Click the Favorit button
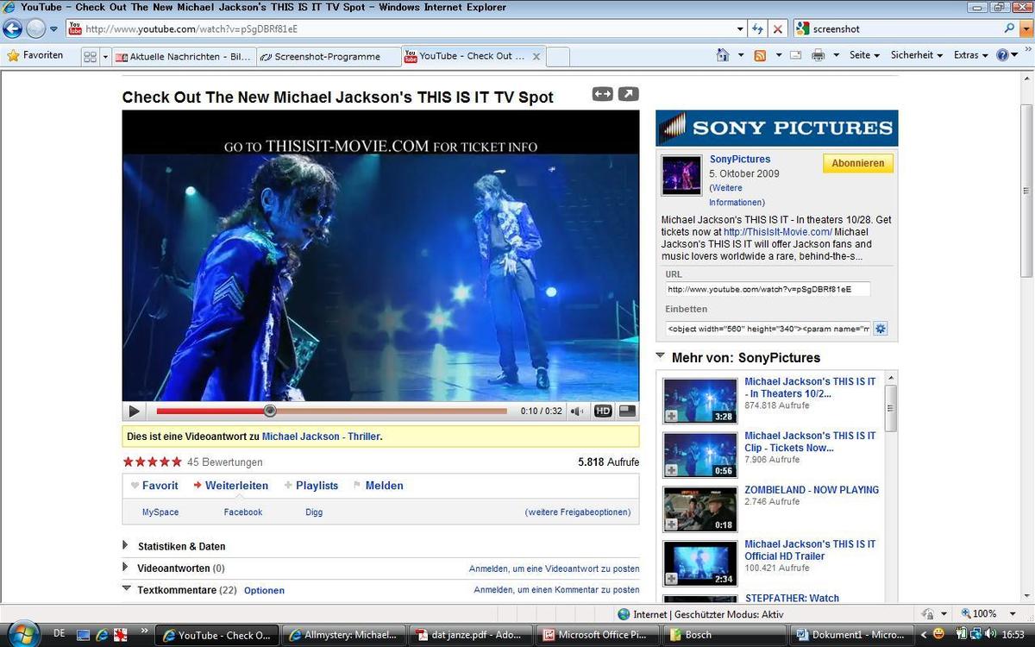The height and width of the screenshot is (647, 1035). pos(154,486)
